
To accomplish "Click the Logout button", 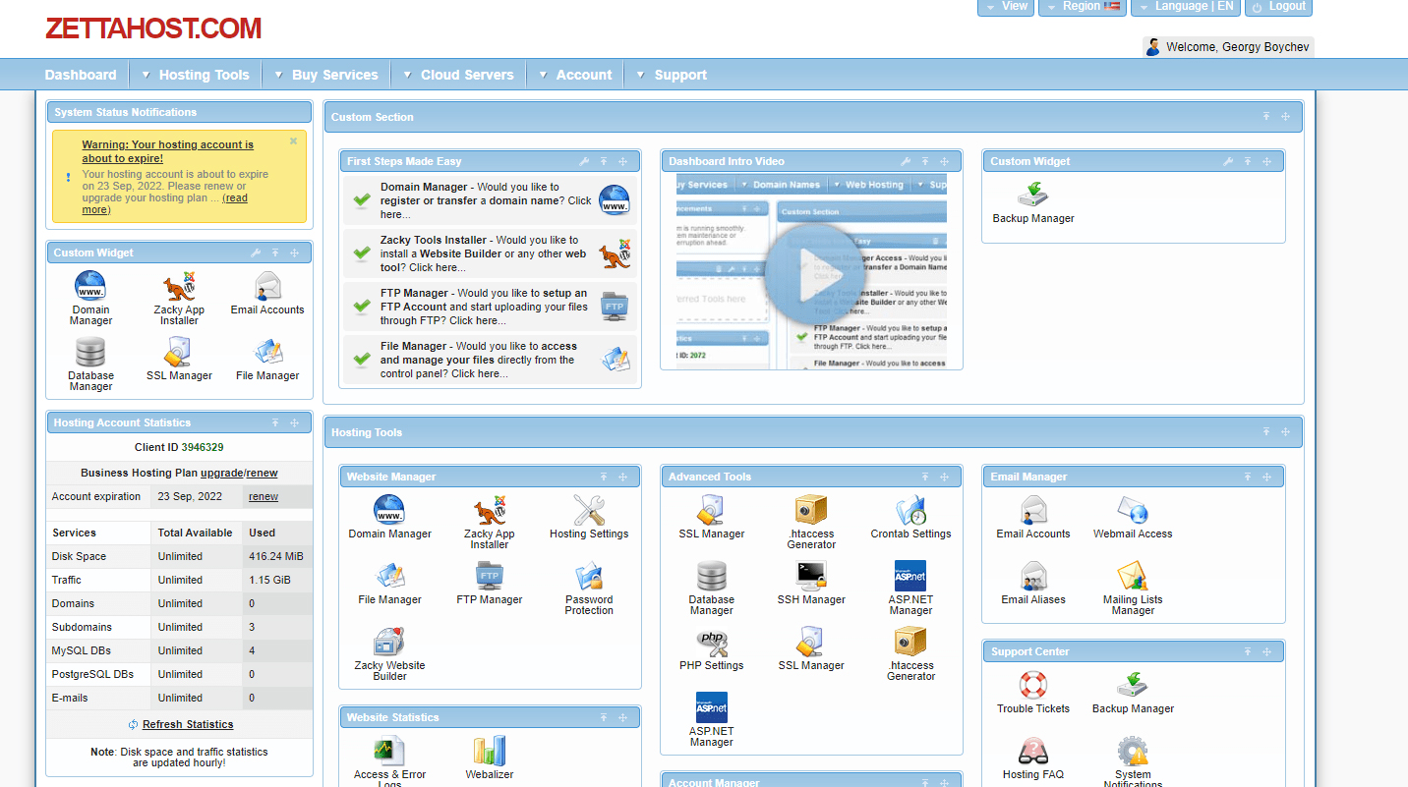I will click(1278, 7).
